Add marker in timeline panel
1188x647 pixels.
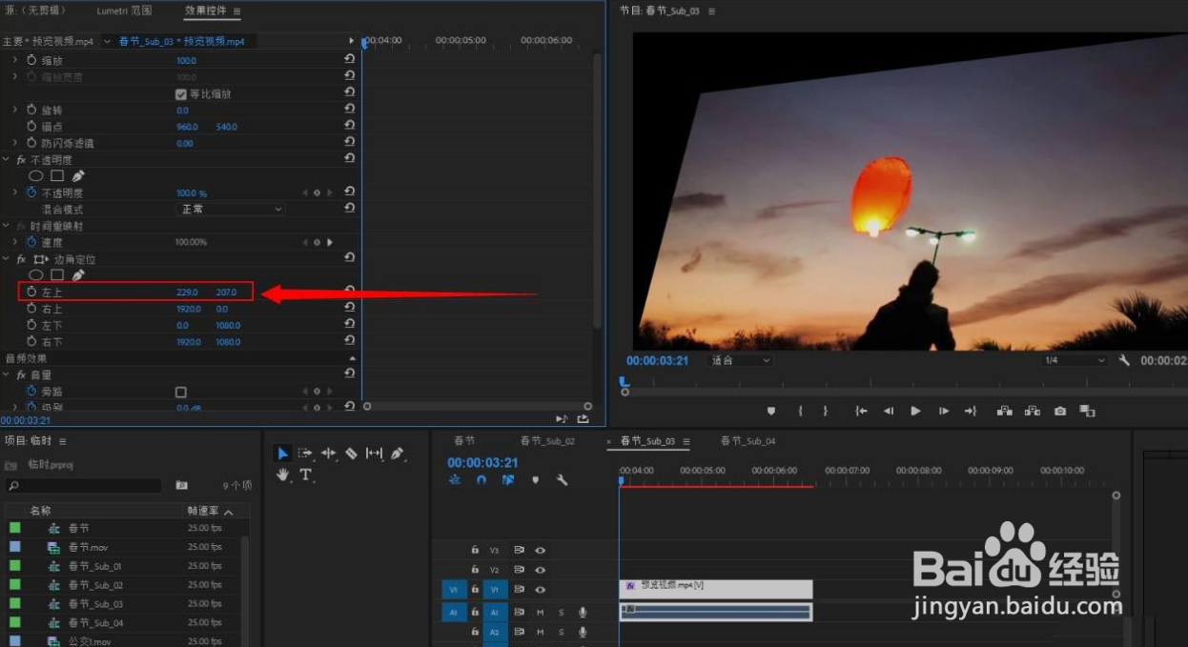click(535, 480)
